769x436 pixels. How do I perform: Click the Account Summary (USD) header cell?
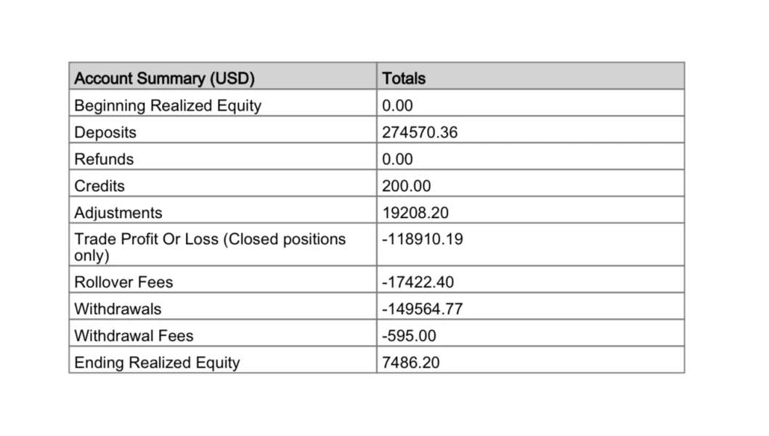click(x=165, y=78)
